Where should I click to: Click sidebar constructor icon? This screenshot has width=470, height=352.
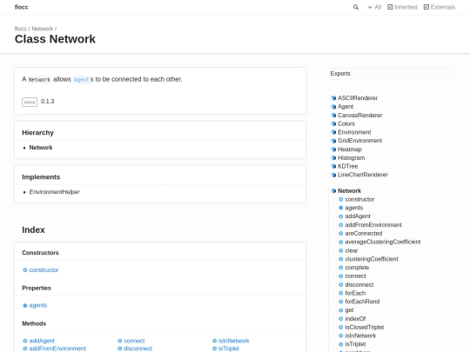point(341,199)
